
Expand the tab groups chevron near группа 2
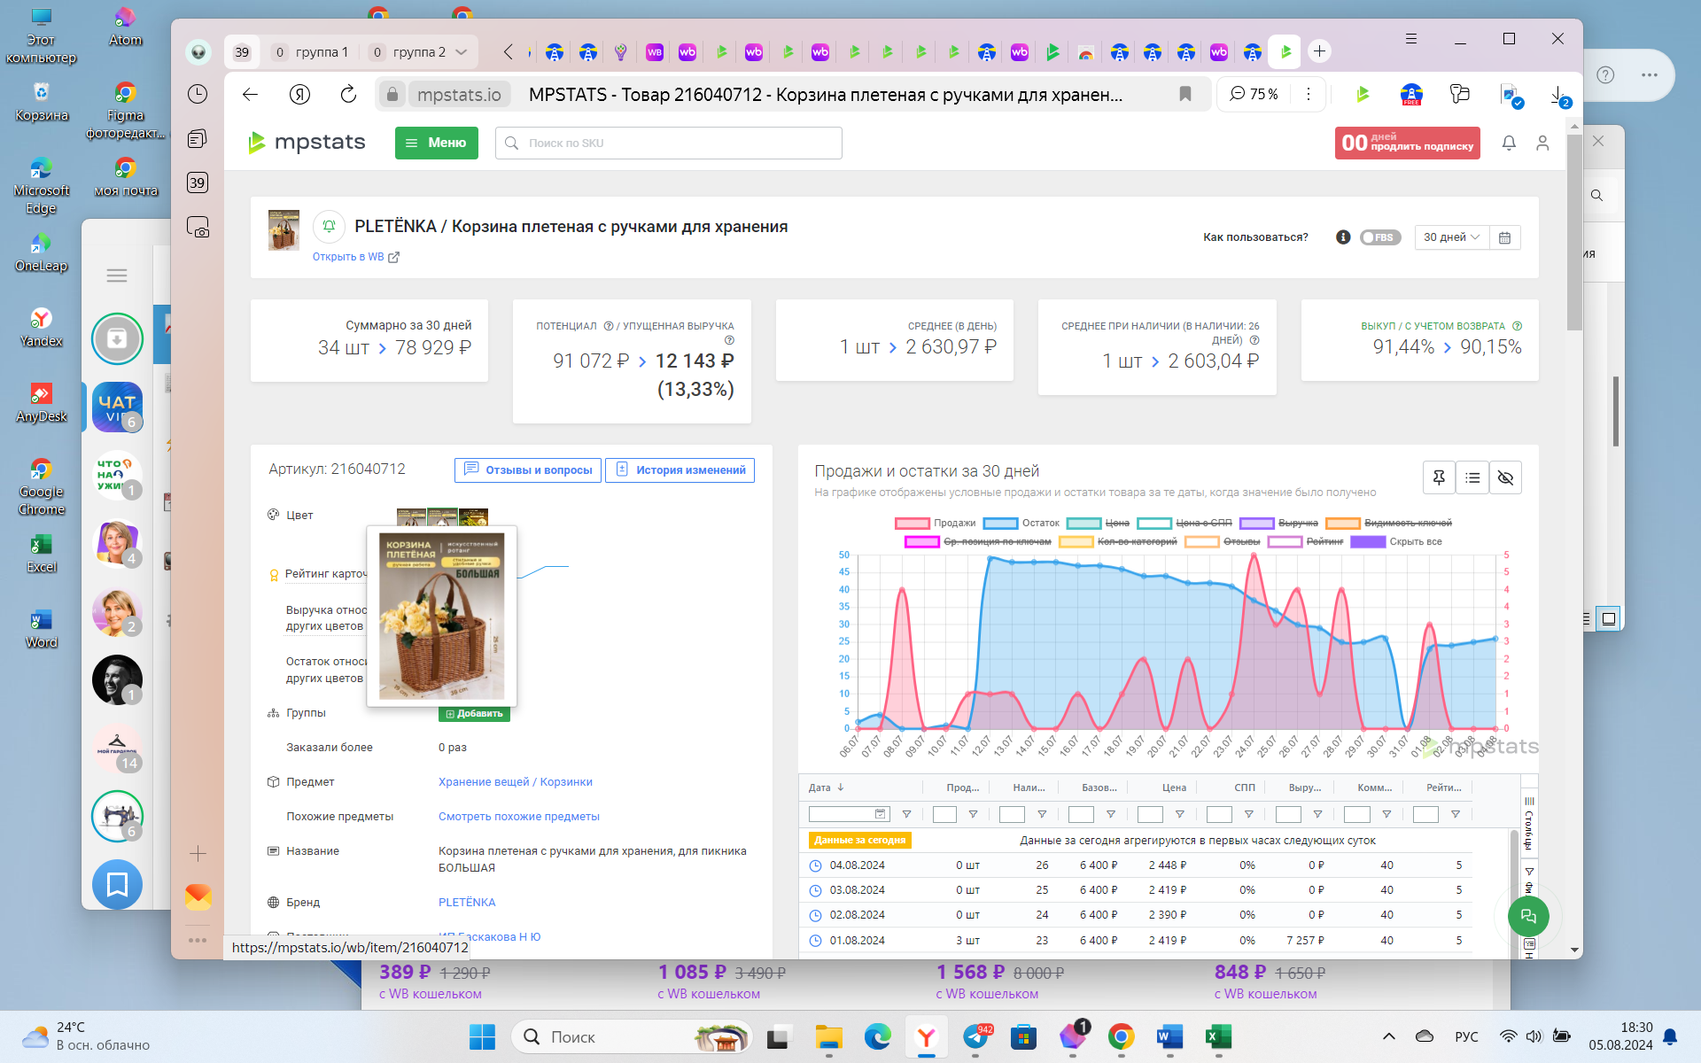pyautogui.click(x=462, y=52)
